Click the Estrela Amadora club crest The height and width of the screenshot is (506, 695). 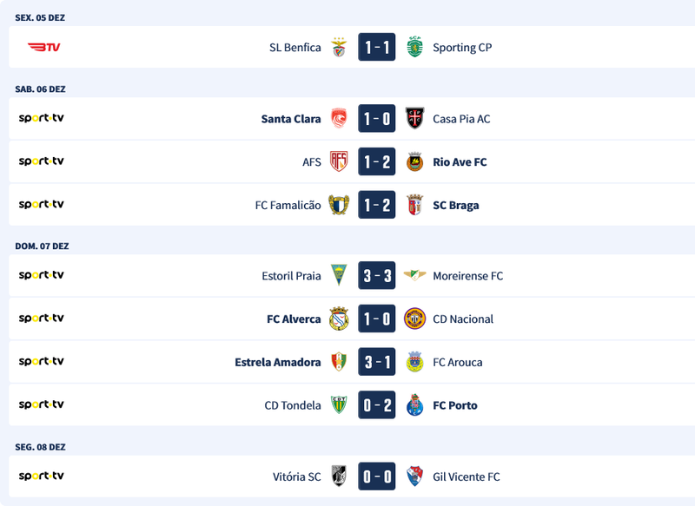tap(339, 362)
